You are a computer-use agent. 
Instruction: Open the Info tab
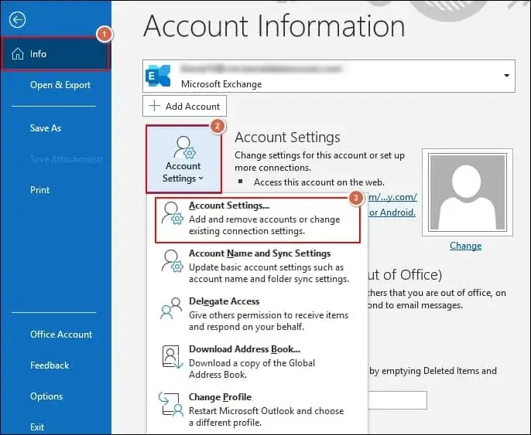56,54
